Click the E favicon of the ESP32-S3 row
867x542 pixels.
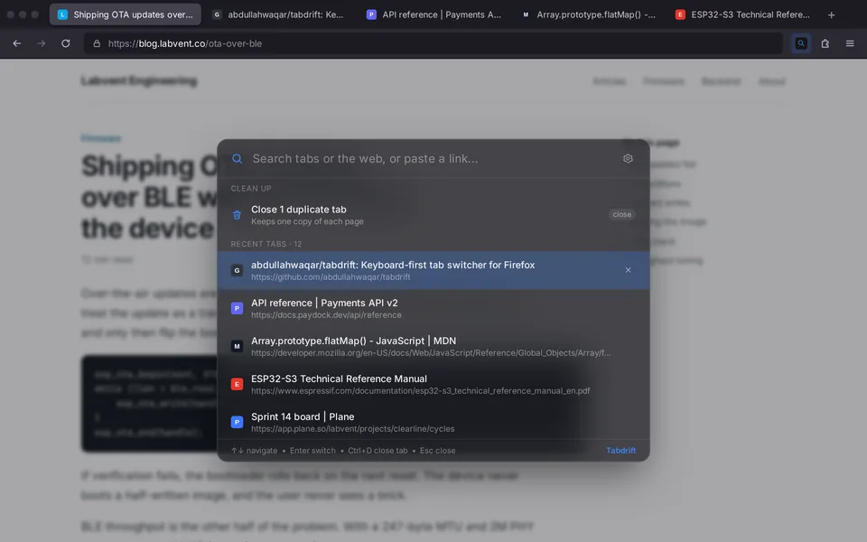(x=237, y=384)
